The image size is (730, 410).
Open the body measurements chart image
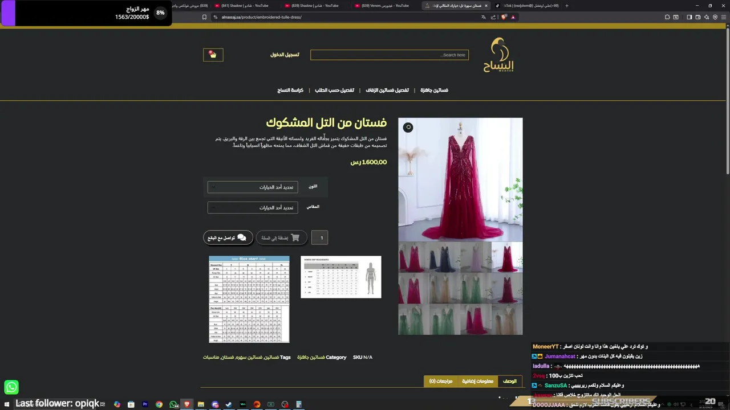[341, 277]
